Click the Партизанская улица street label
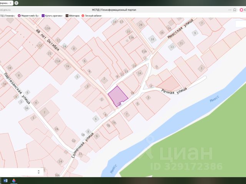This screenshot has height=184, width=246. pyautogui.click(x=17, y=89)
